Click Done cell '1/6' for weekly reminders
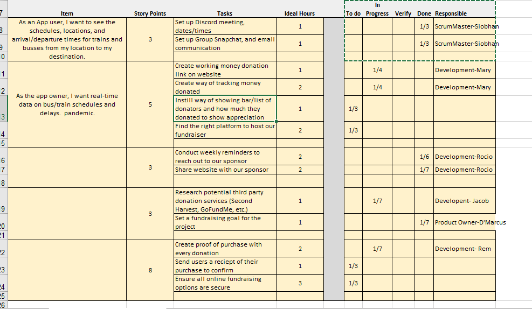 424,157
